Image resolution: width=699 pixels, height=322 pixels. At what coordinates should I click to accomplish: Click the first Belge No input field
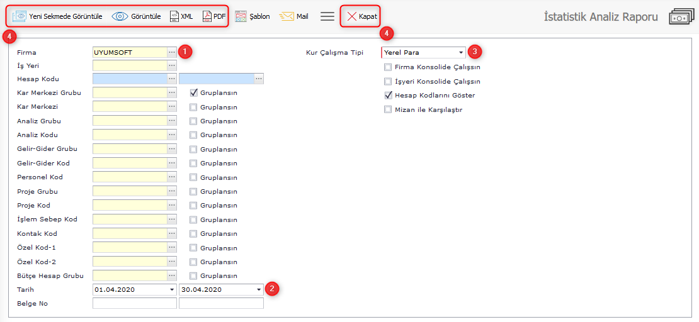pyautogui.click(x=134, y=304)
